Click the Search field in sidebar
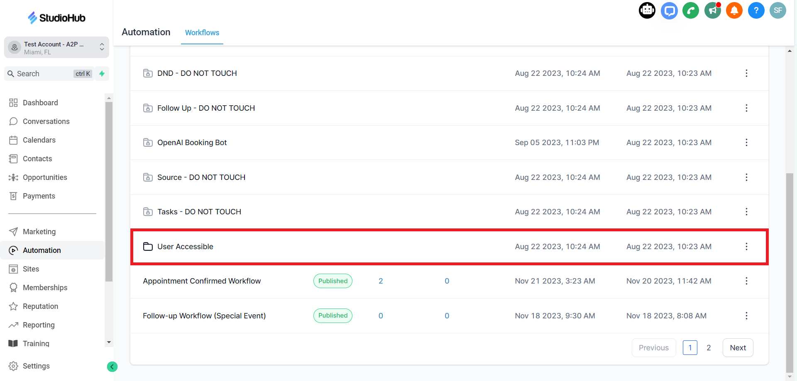 (x=49, y=73)
